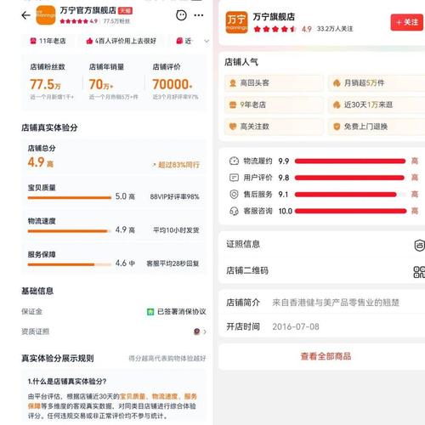This screenshot has height=425, width=425.
Task: Open the smiley face customer service icon
Action: coord(181,15)
